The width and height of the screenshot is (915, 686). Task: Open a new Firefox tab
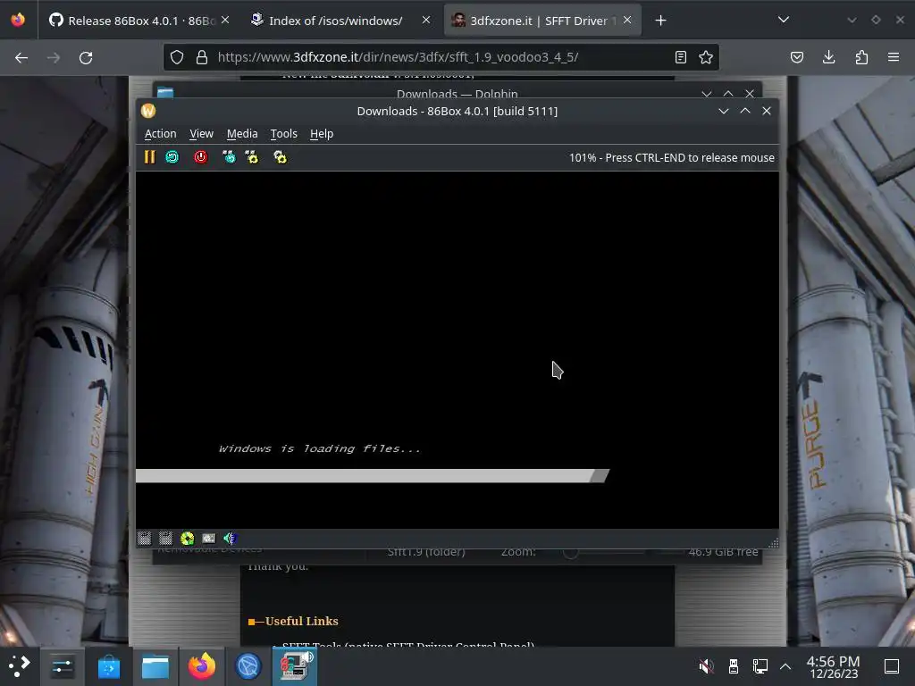point(660,21)
